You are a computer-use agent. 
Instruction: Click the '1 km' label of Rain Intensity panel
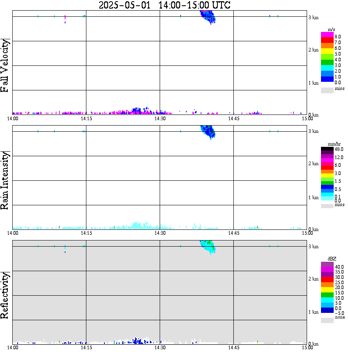click(x=313, y=198)
